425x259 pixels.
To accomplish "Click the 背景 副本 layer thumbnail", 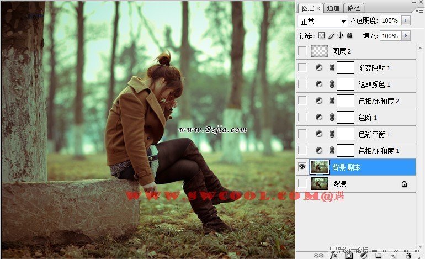I will pos(320,167).
